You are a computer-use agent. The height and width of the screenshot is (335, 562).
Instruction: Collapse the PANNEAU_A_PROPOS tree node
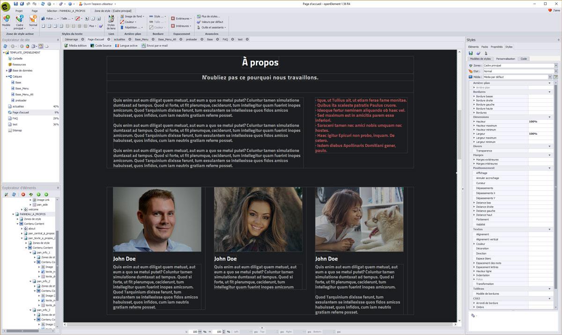point(14,214)
